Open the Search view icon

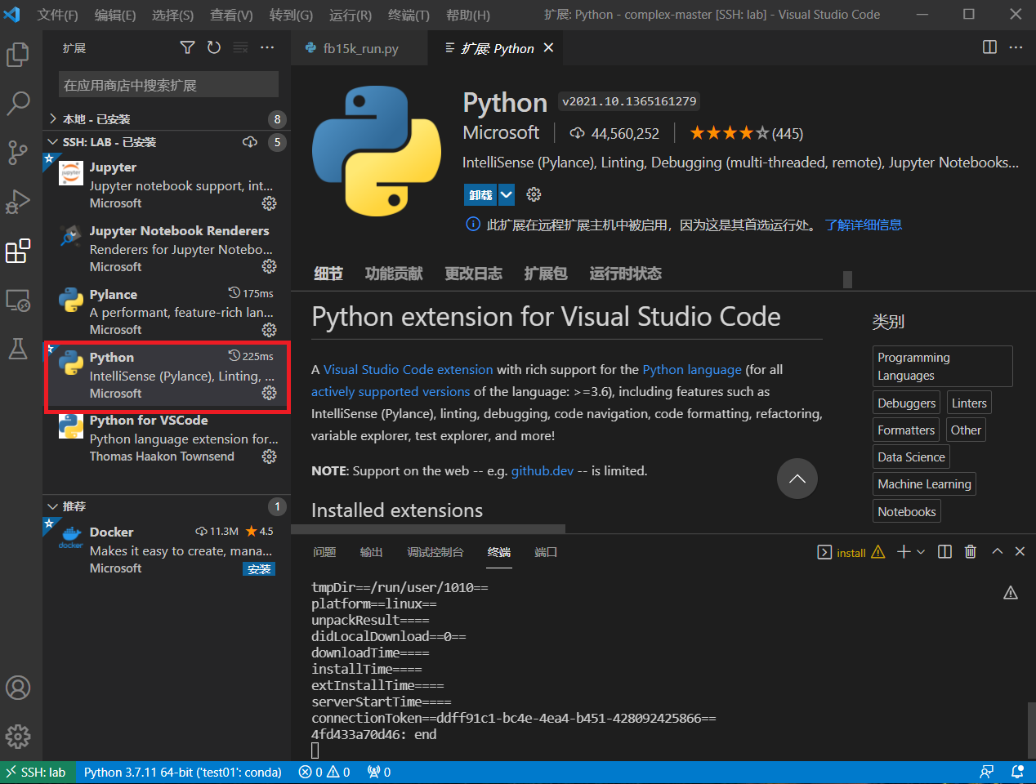18,103
